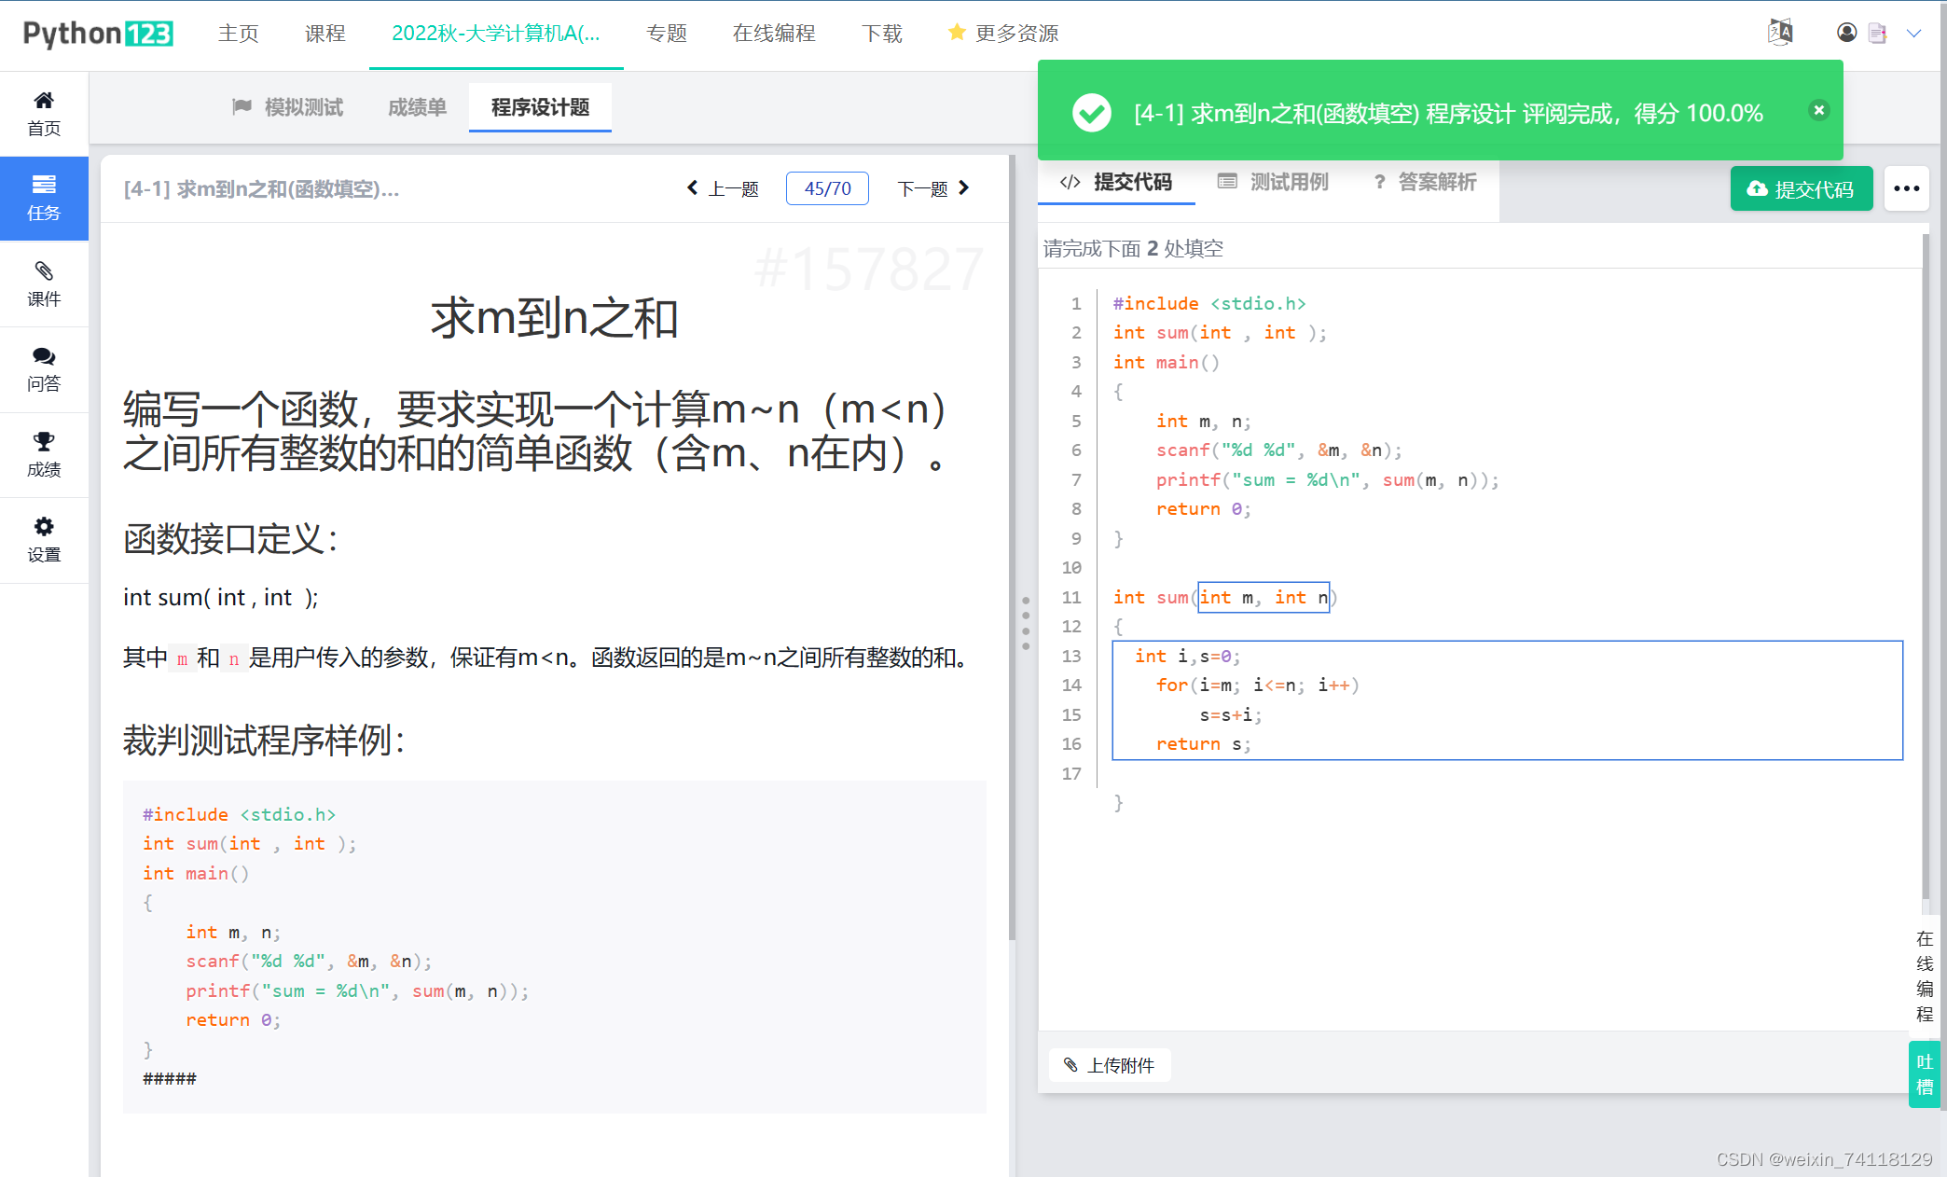Viewport: 1947px width, 1177px height.
Task: Click the translate language icon in header
Action: 1780,33
